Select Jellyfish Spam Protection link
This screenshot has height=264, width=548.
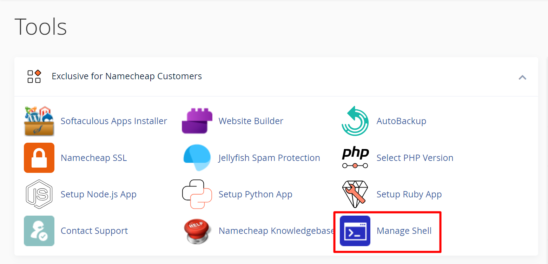pos(269,158)
